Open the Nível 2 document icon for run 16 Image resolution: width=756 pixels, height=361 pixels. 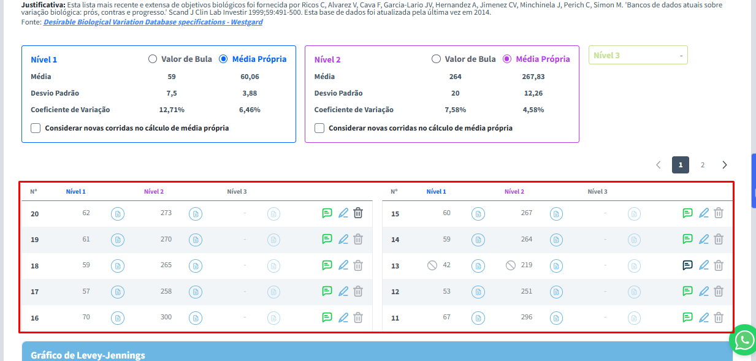(195, 318)
